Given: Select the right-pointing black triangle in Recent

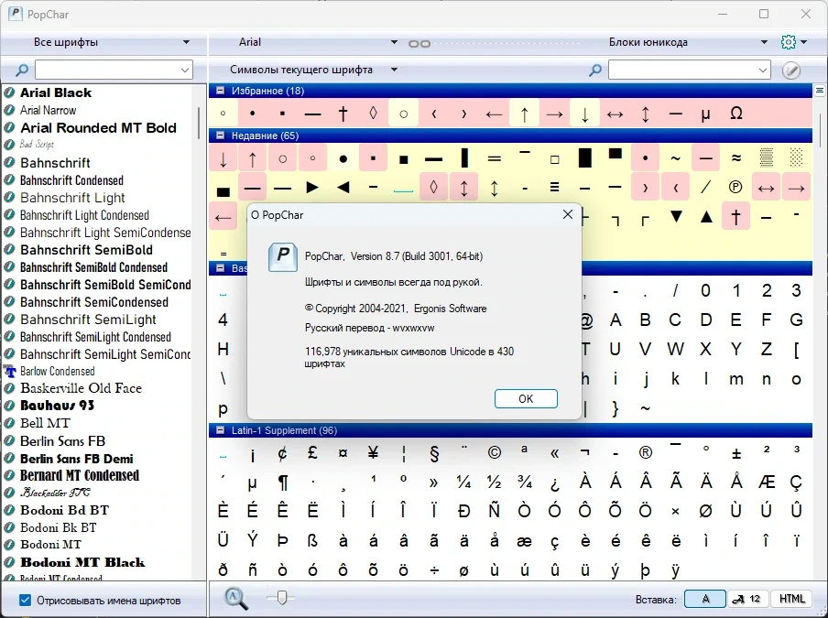Looking at the screenshot, I should coord(313,188).
